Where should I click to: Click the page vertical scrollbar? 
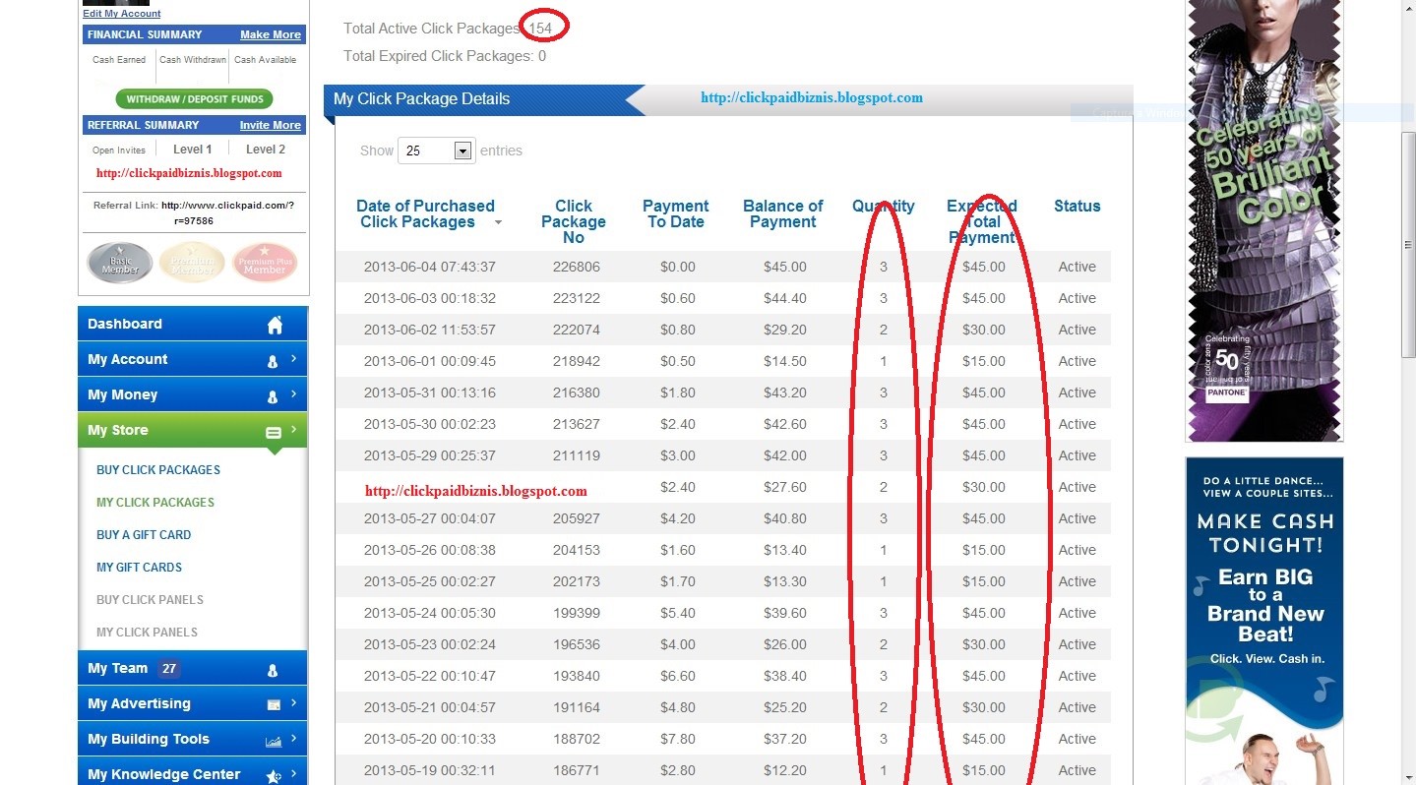click(x=1408, y=246)
